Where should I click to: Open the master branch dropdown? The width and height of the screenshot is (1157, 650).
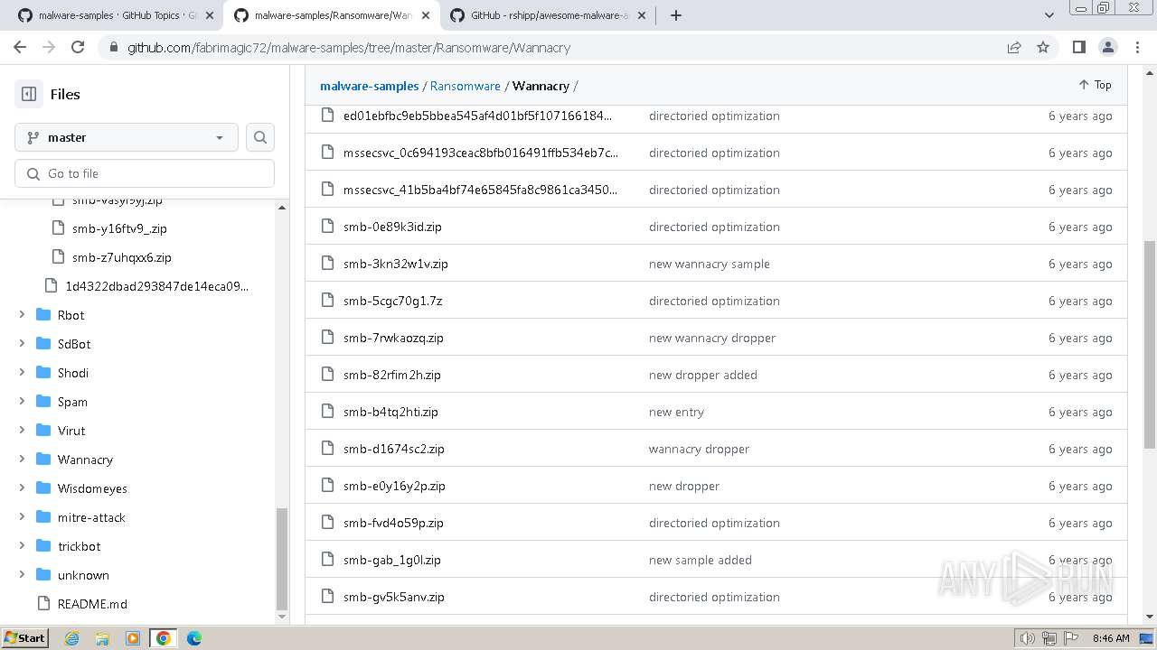point(127,137)
